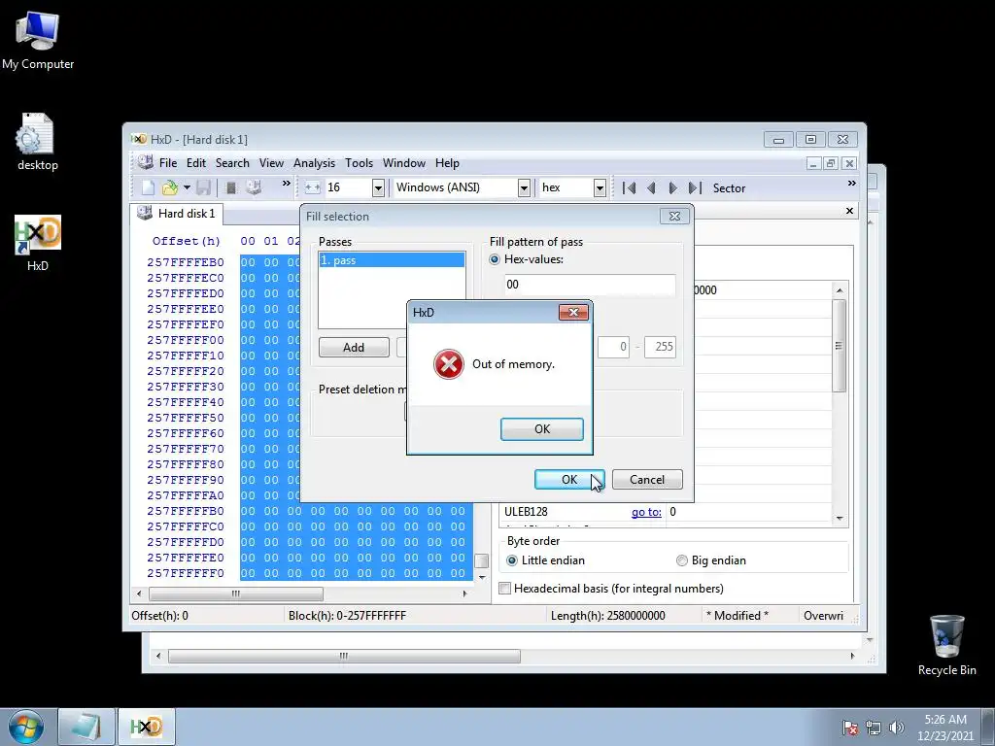Click the offset row 257FFFFFF0
Viewport: 995px width, 746px height.
pyautogui.click(x=186, y=573)
